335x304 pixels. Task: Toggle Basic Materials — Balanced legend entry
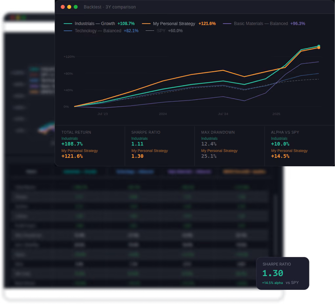tap(264, 24)
